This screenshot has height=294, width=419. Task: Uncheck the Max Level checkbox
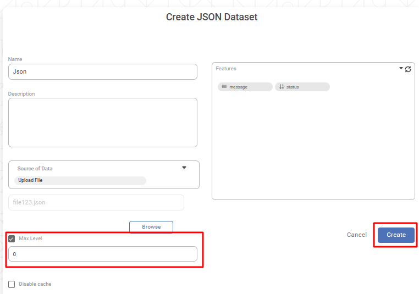click(x=12, y=238)
